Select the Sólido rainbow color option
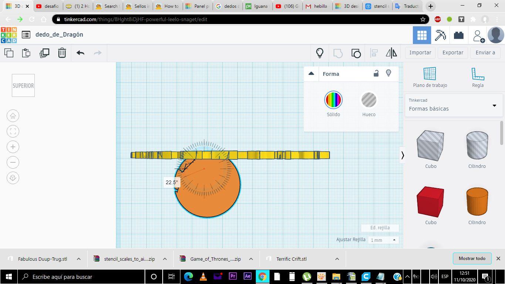The width and height of the screenshot is (505, 284). [333, 100]
